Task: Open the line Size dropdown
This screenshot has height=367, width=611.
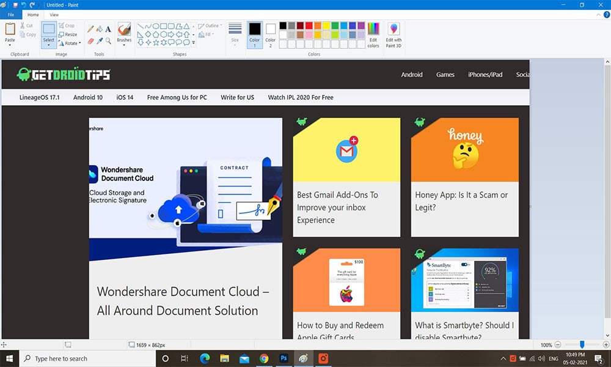Action: point(235,35)
